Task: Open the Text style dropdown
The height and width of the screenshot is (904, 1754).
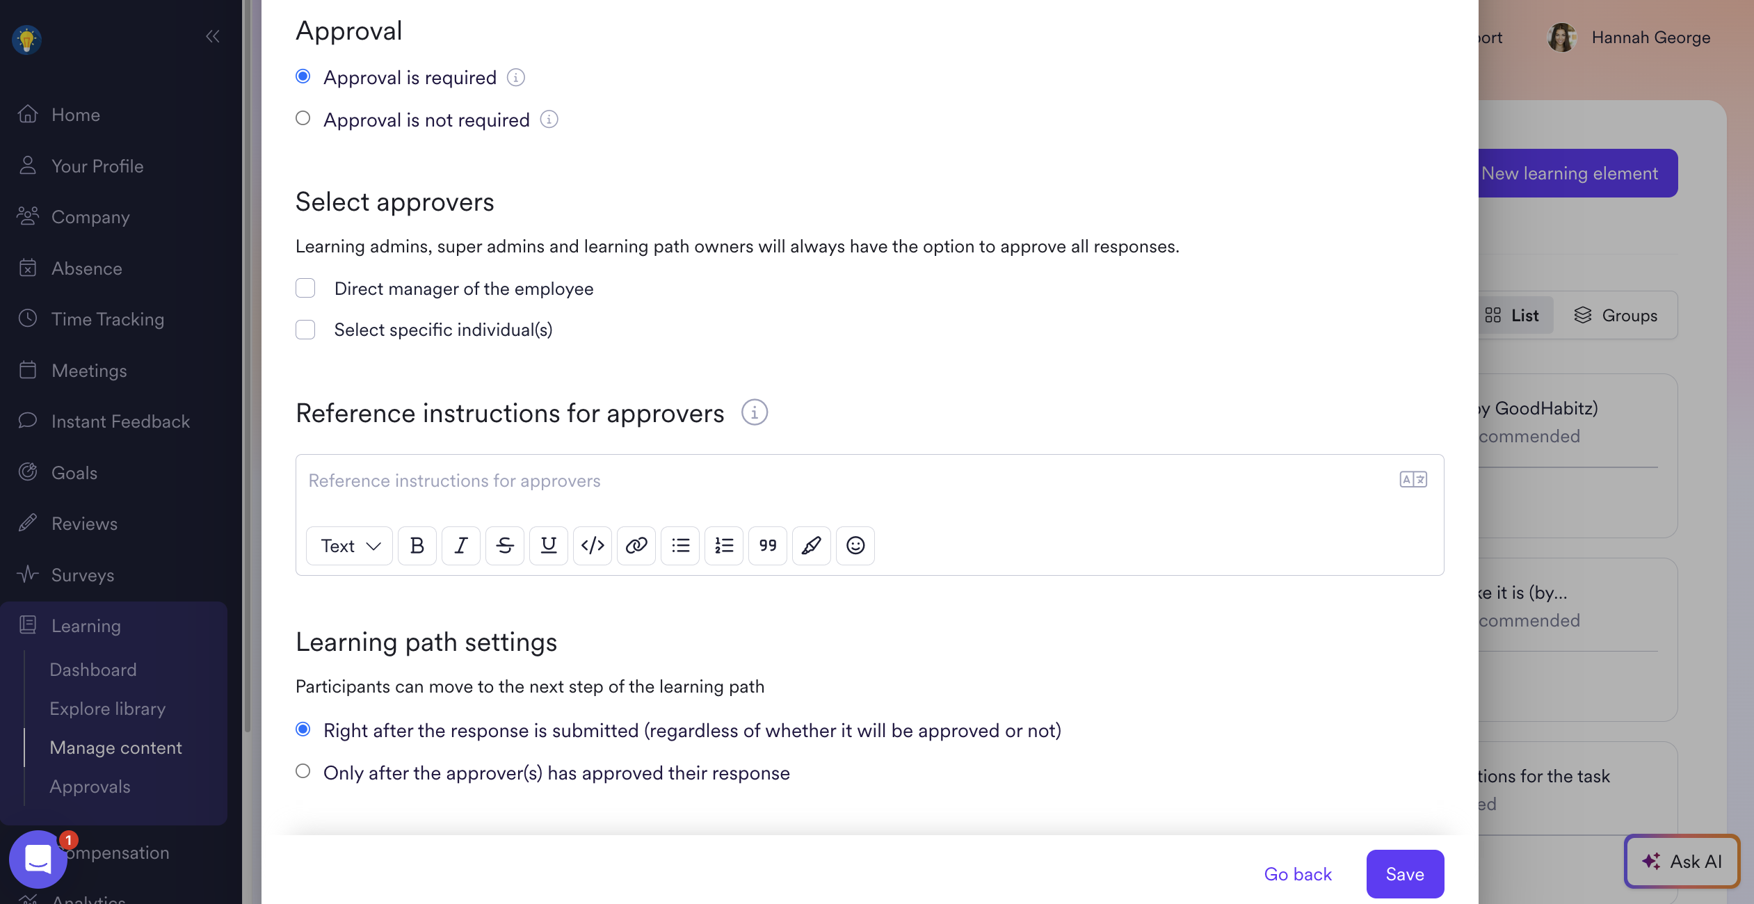Action: click(x=350, y=546)
